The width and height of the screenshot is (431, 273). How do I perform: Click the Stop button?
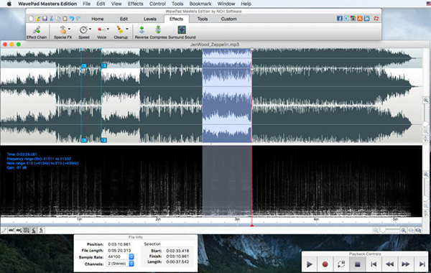click(357, 264)
